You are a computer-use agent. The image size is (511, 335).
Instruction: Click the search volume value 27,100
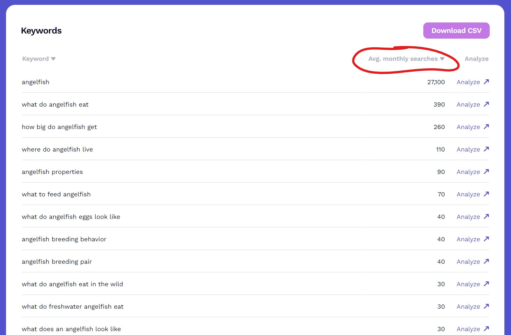click(436, 82)
